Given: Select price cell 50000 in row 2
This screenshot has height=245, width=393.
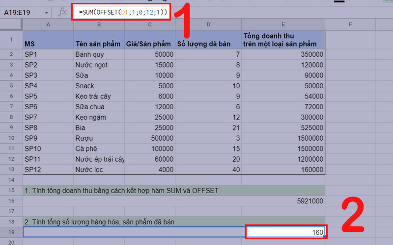Looking at the screenshot, I should 150,54.
